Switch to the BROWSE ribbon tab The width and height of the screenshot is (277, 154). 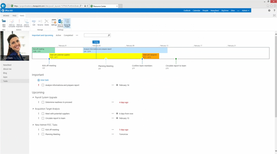6,16
